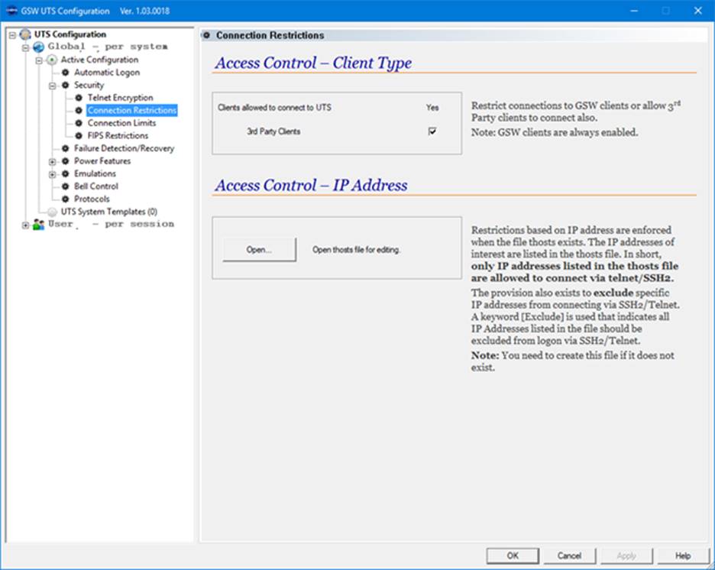Select Automatic Logon in the tree
The height and width of the screenshot is (570, 715).
click(107, 73)
